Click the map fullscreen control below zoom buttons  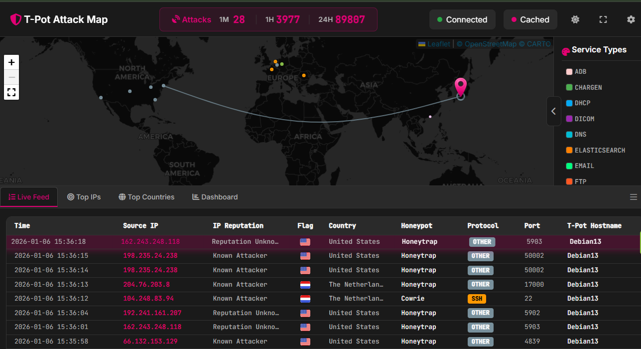click(x=11, y=92)
